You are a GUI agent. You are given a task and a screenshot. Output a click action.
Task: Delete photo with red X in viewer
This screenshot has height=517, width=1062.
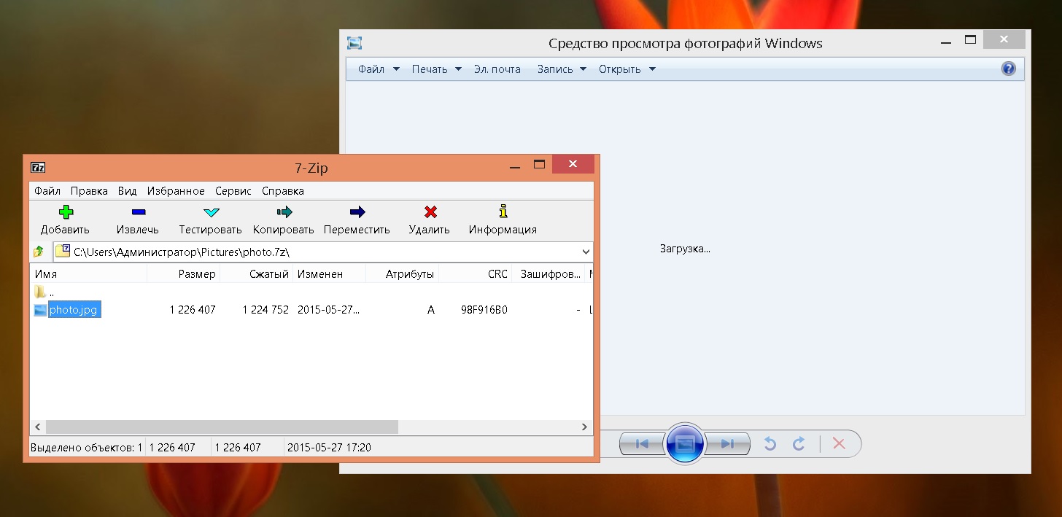(839, 443)
